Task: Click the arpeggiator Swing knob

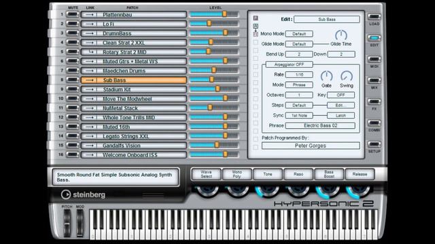Action: [x=347, y=77]
